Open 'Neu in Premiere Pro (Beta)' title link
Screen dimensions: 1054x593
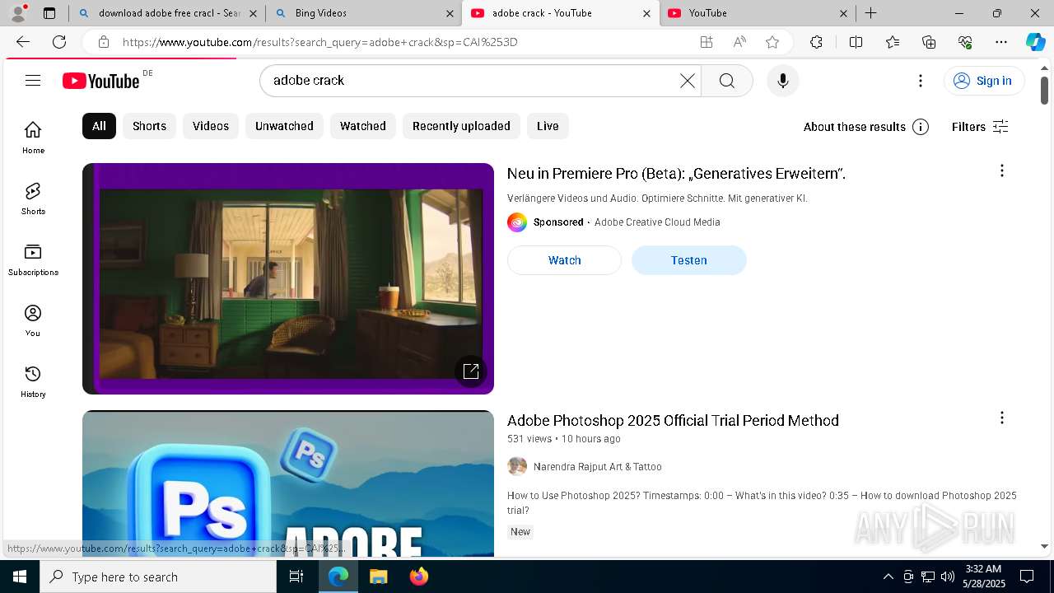676,174
